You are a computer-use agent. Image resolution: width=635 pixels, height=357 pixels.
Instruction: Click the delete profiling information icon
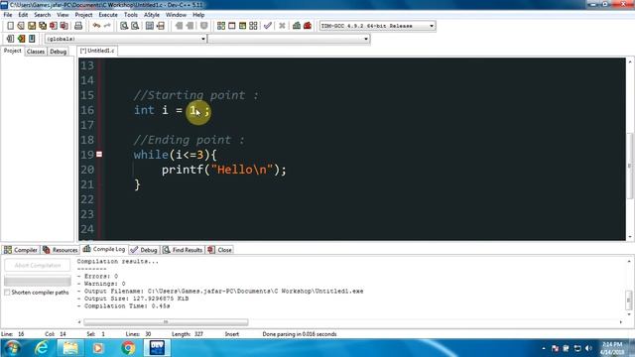308,26
